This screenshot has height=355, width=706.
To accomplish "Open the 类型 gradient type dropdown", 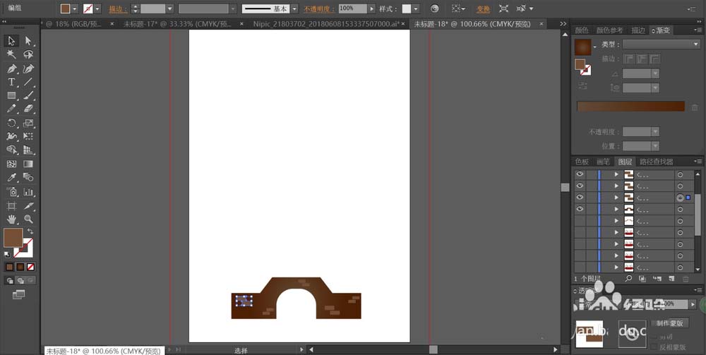I will 661,44.
